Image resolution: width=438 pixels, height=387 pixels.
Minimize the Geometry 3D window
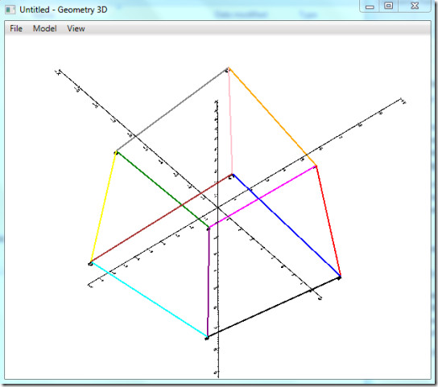click(x=370, y=6)
